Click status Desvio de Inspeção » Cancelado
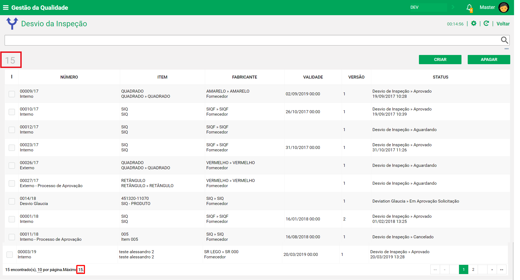Viewport: 520px width, 280px height. click(x=403, y=237)
